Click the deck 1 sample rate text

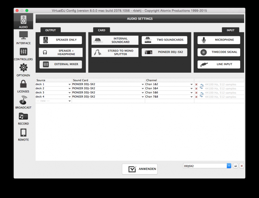(220, 84)
